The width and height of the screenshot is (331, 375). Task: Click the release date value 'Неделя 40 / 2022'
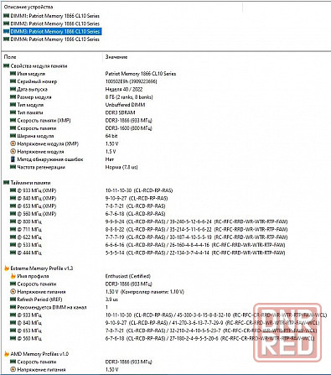(x=124, y=90)
